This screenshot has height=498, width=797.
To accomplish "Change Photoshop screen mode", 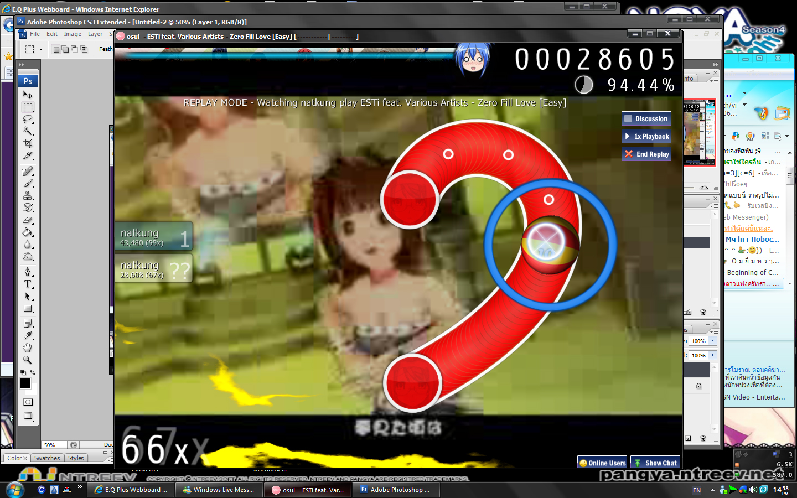I will click(x=28, y=416).
